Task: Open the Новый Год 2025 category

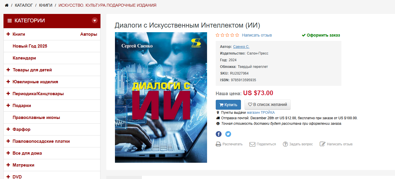Action: [x=30, y=46]
